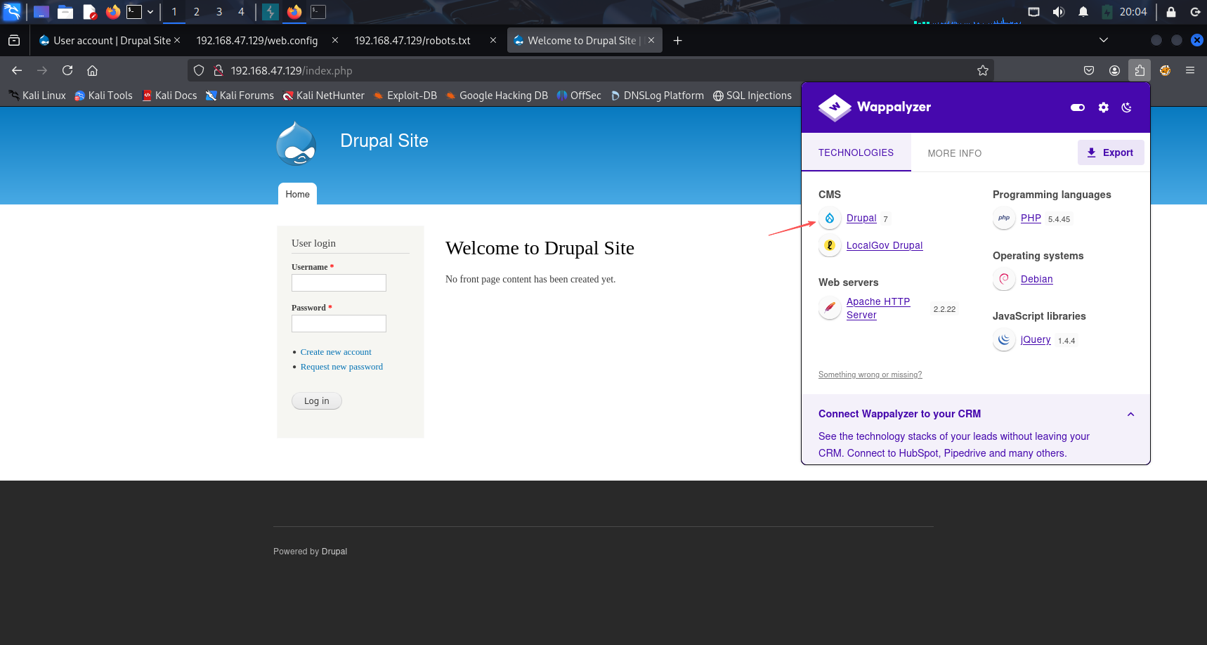Collapse the Connect Wappalyzer to CRM section
The image size is (1207, 645).
tap(1130, 415)
